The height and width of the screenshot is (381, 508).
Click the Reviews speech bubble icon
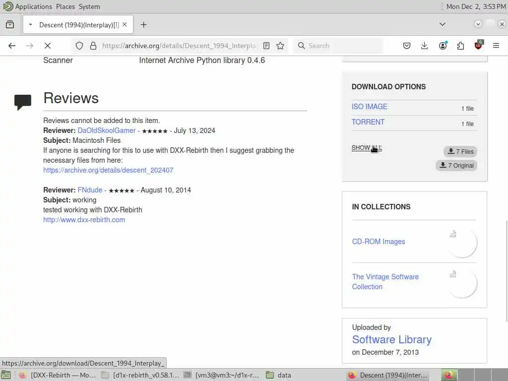click(23, 102)
